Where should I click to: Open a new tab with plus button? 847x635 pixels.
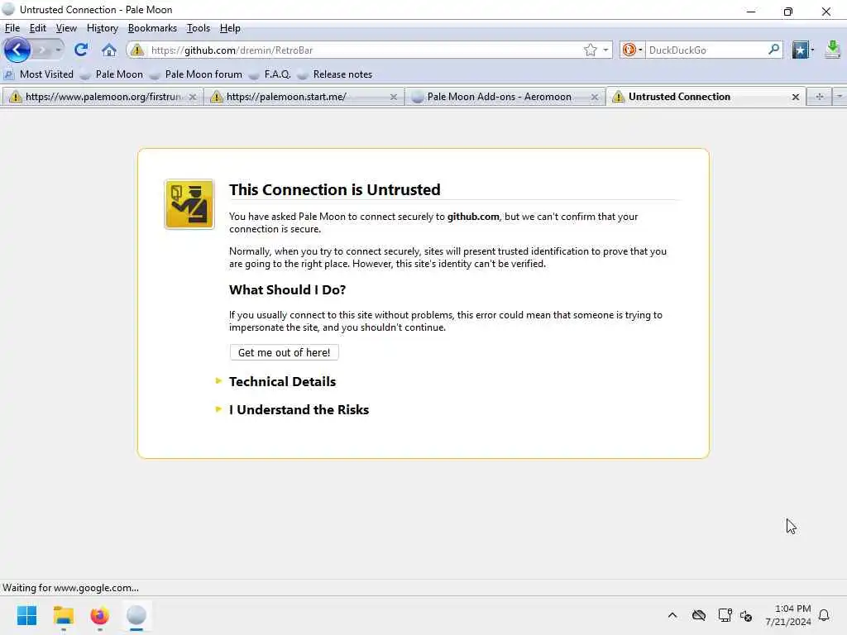point(820,97)
